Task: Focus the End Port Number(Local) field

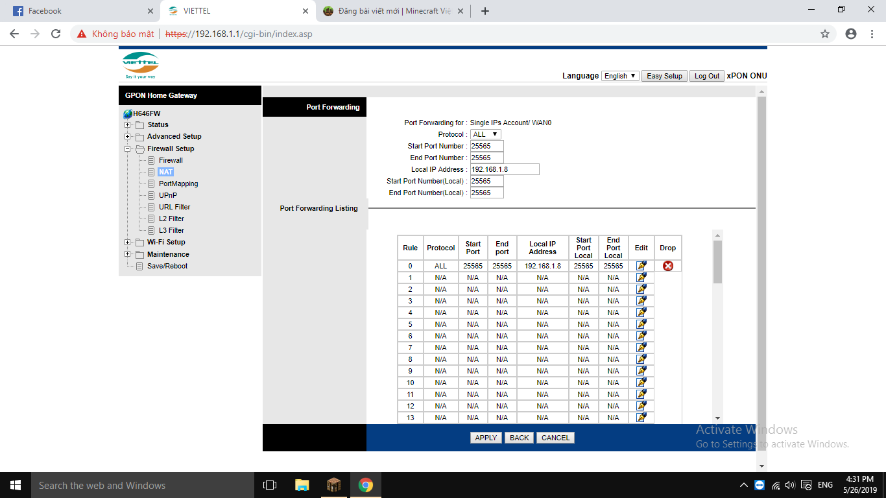Action: 486,193
